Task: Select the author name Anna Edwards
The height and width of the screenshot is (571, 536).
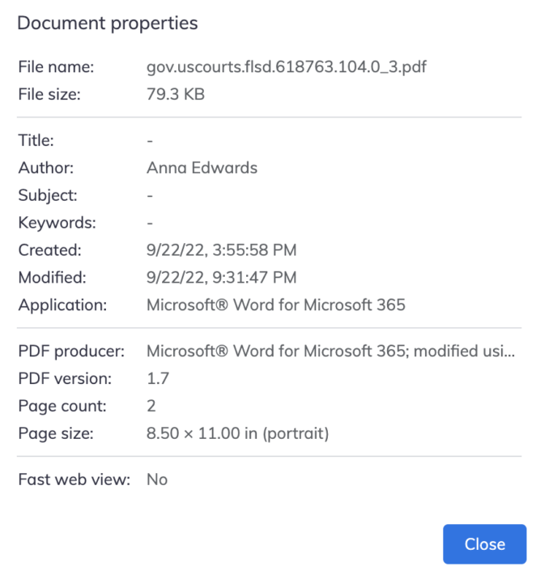Action: pos(202,168)
